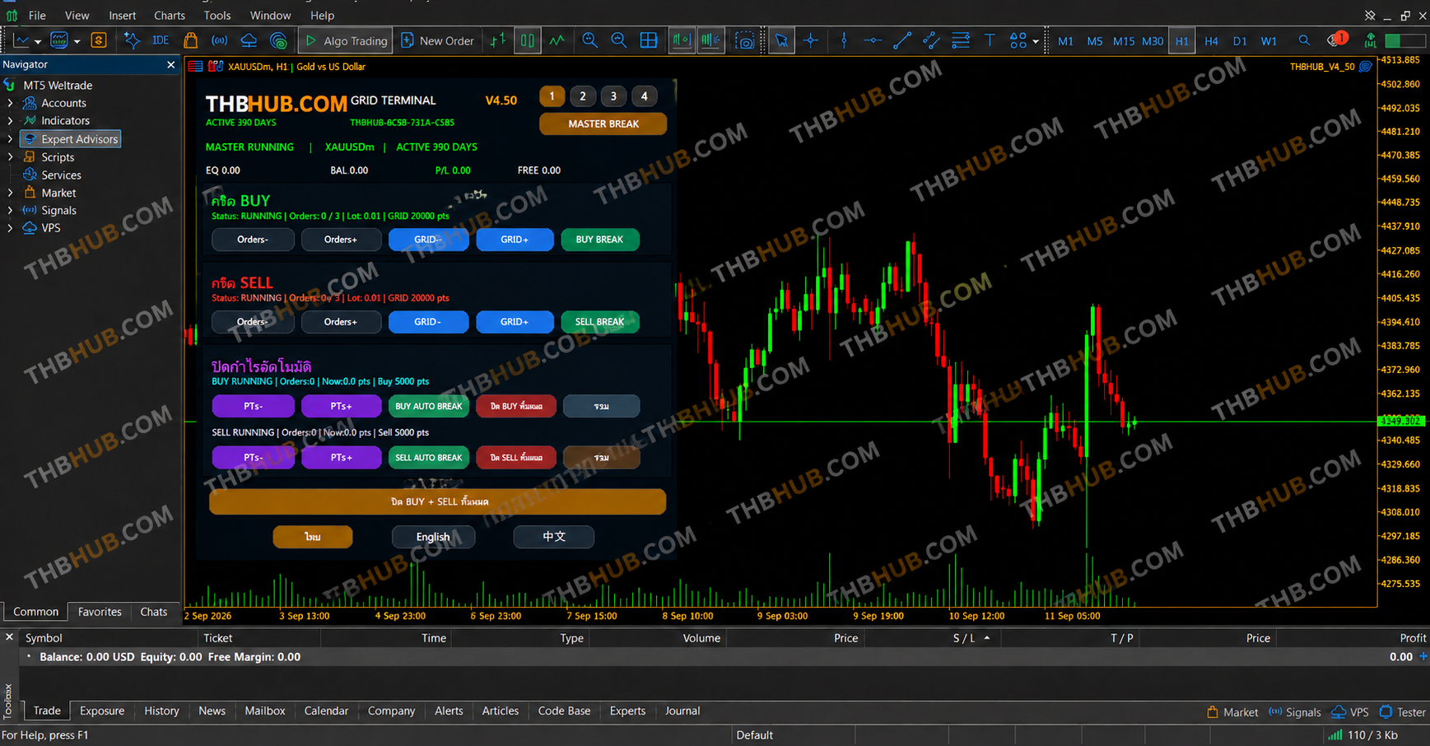Screen dimensions: 1430x746
Task: Click the orange dollar symbol toolbar icon
Action: [x=99, y=40]
